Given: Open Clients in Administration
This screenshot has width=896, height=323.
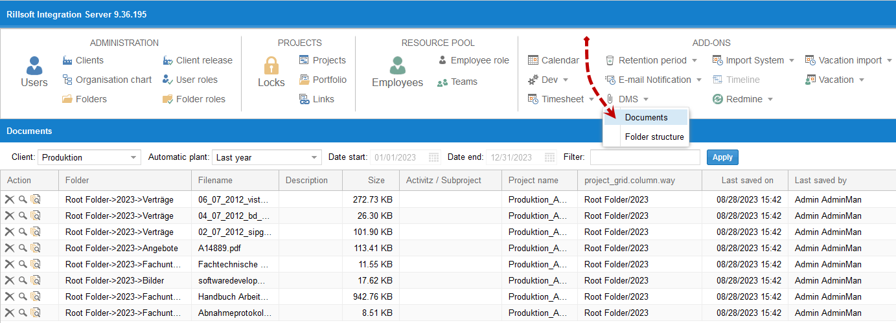Looking at the screenshot, I should pyautogui.click(x=83, y=60).
